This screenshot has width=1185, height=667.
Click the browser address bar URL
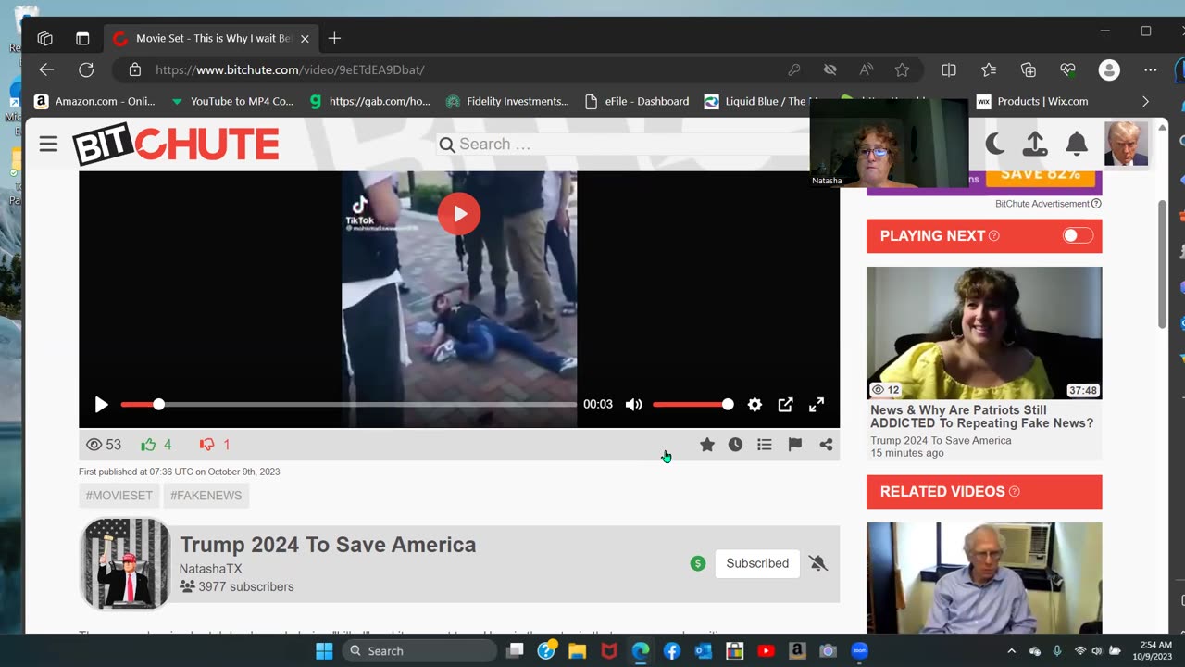pyautogui.click(x=290, y=69)
